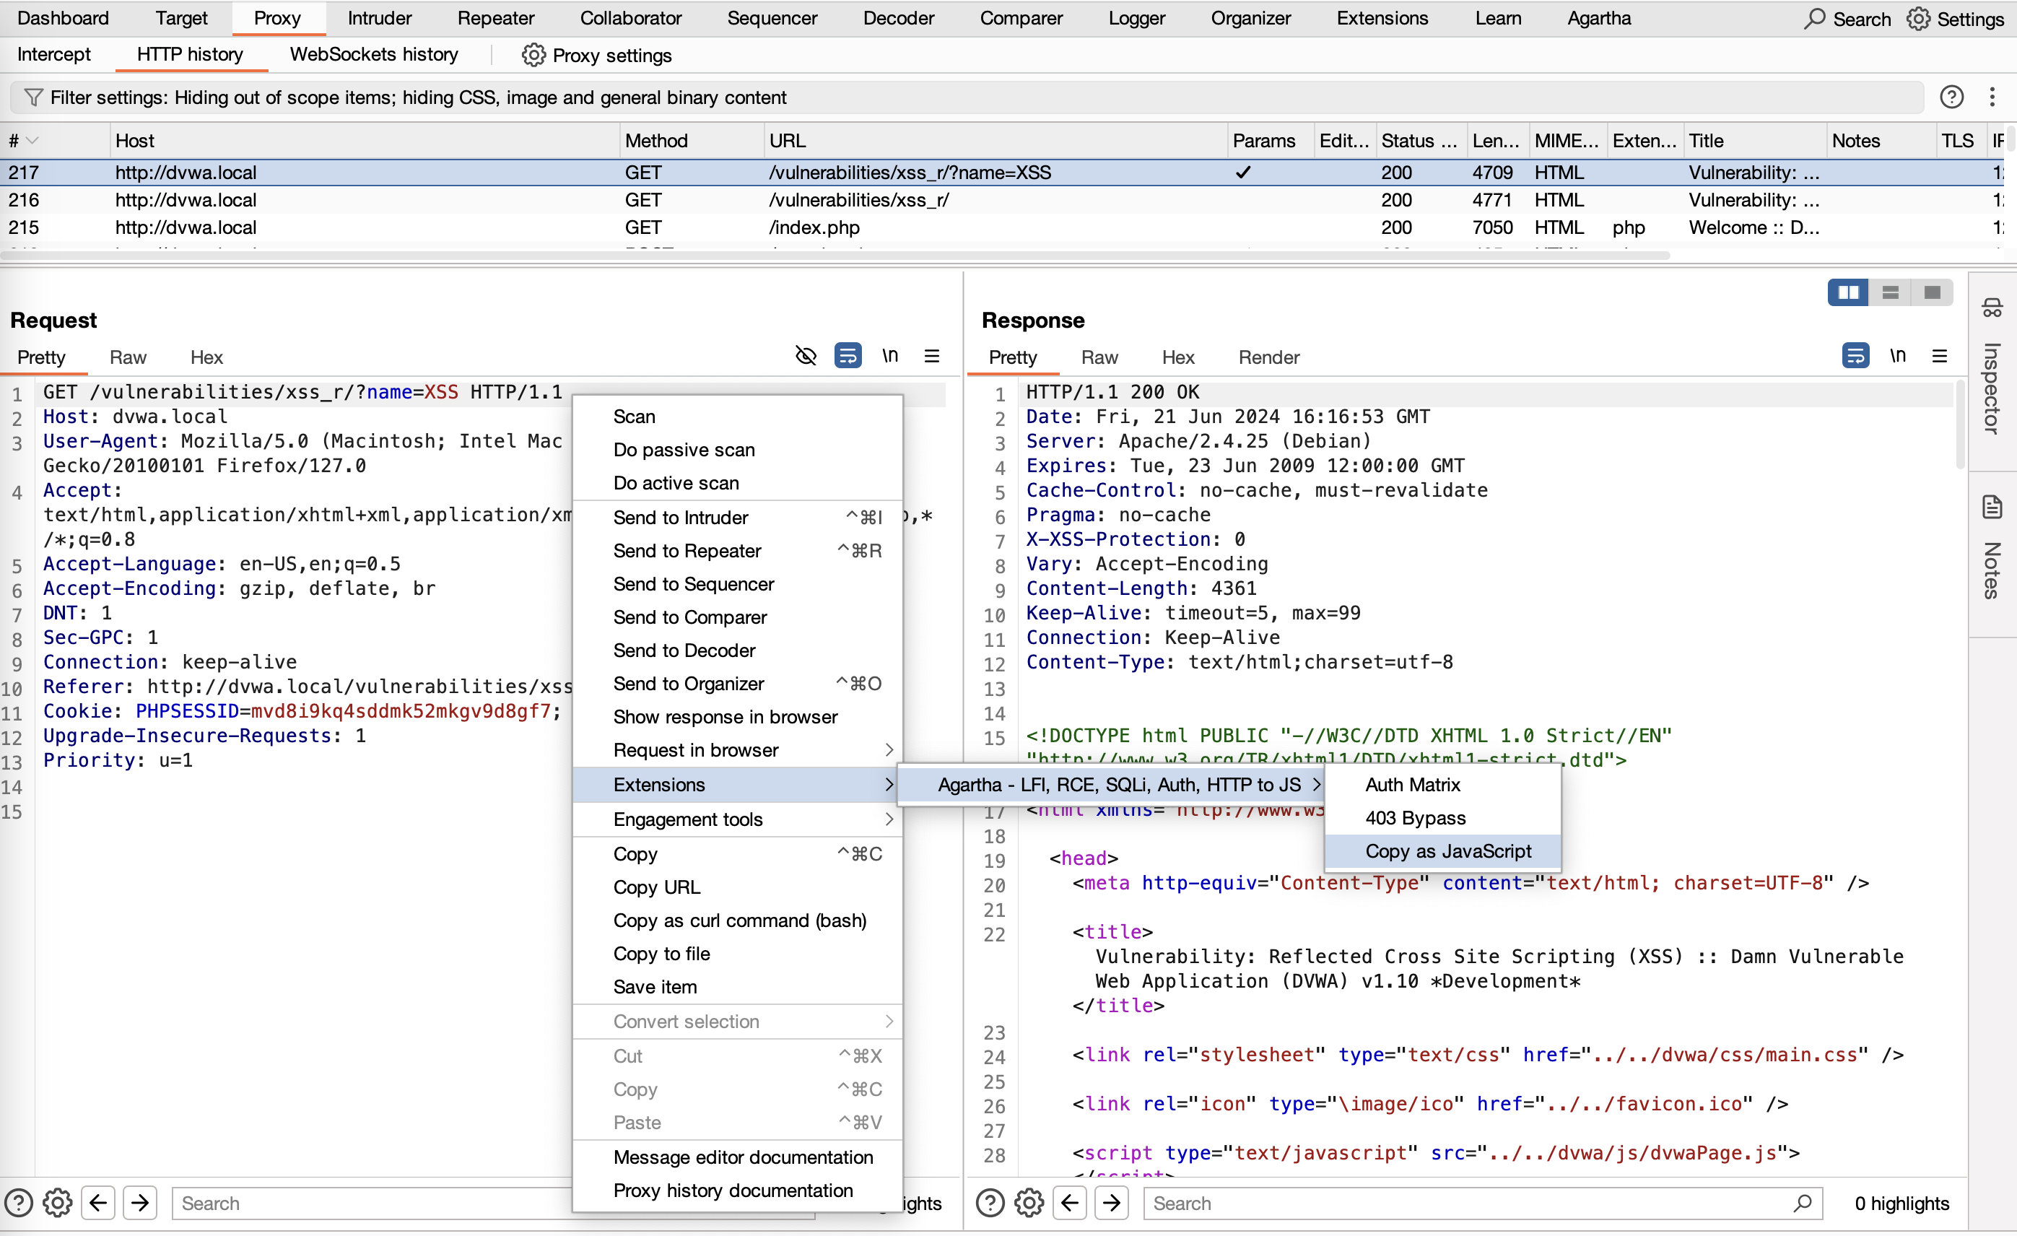Toggle line wrap icon in Request panel
Image resolution: width=2017 pixels, height=1236 pixels.
coord(848,356)
